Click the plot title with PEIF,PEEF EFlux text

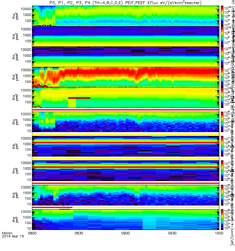[x=126, y=3]
